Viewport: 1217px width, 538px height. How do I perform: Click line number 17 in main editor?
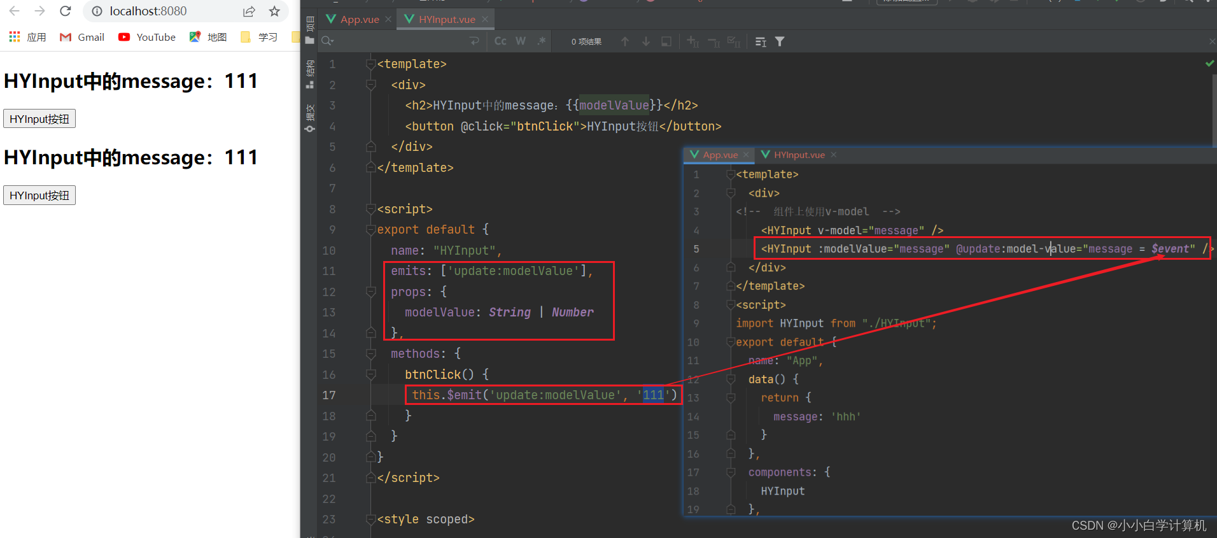[328, 395]
